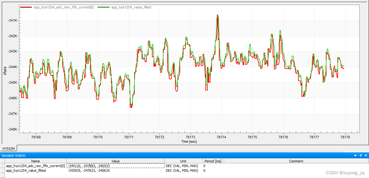Open the Variable Watch panel options dropdown arrow
The height and width of the screenshot is (178, 369).
tap(355, 156)
